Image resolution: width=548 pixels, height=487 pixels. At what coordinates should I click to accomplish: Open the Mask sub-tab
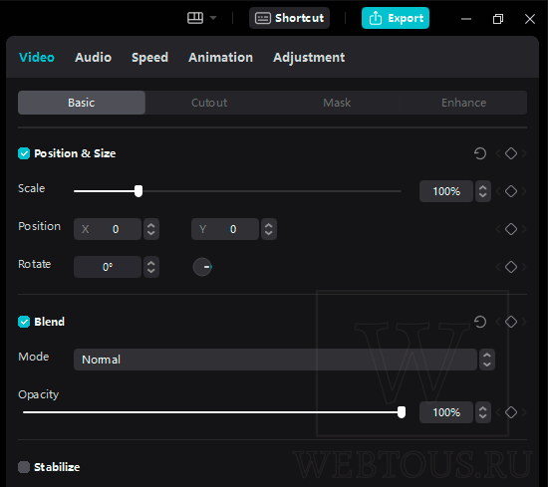pyautogui.click(x=337, y=103)
